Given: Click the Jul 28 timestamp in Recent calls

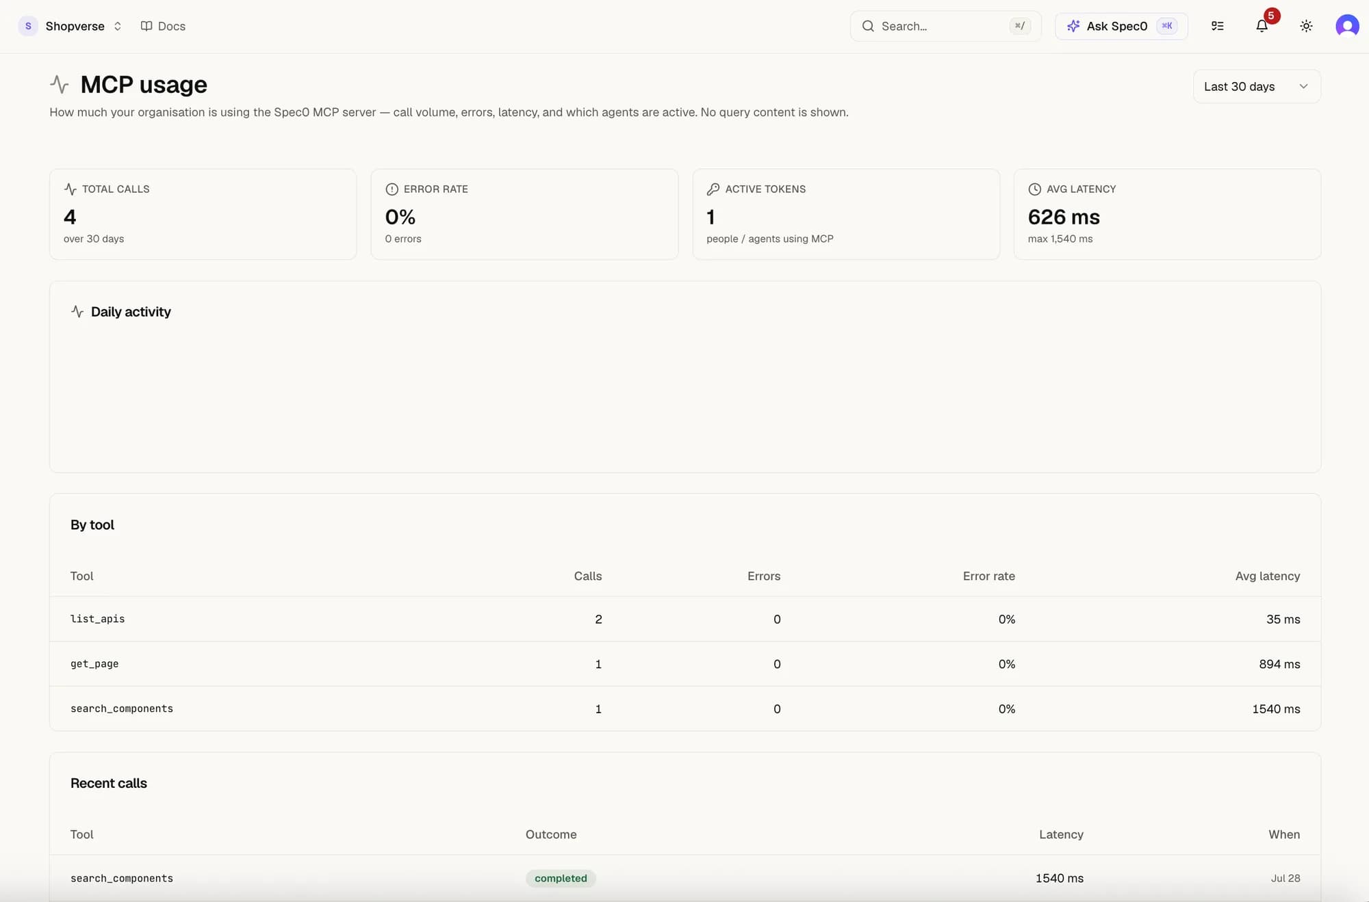Looking at the screenshot, I should tap(1285, 878).
